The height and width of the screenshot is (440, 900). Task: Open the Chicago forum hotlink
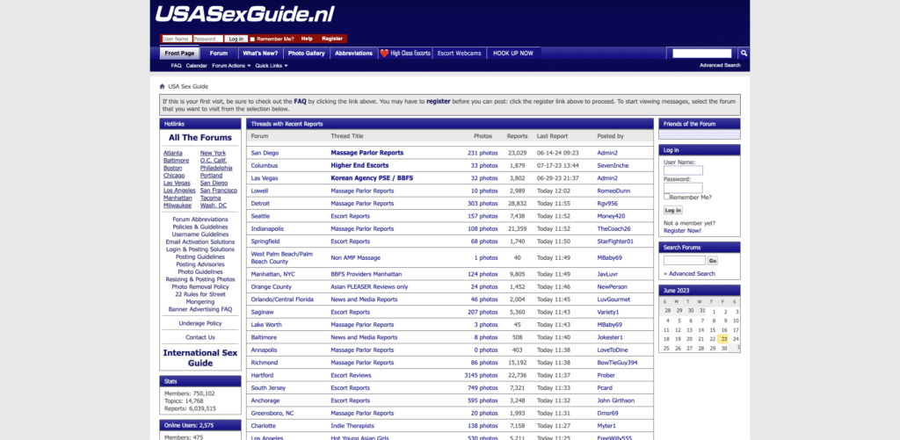click(174, 176)
